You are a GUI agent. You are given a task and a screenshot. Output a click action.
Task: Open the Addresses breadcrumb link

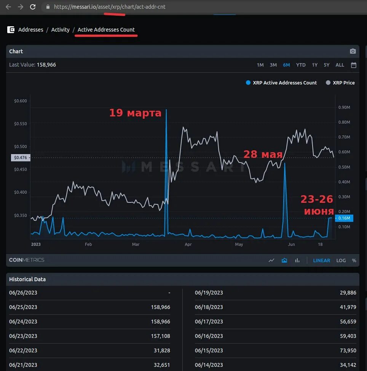(31, 30)
